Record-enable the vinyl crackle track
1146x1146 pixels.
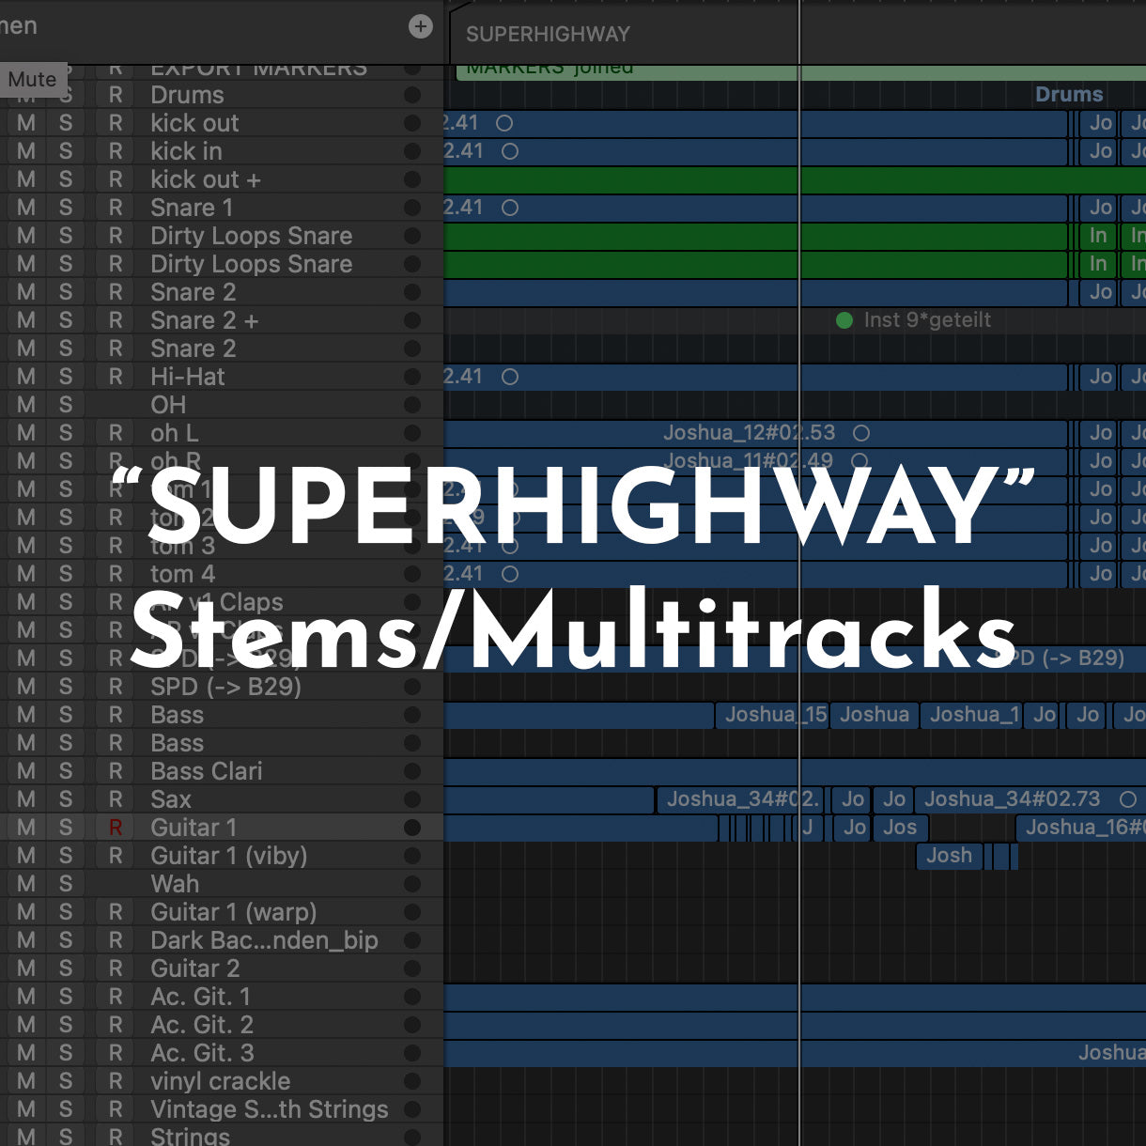[116, 1081]
